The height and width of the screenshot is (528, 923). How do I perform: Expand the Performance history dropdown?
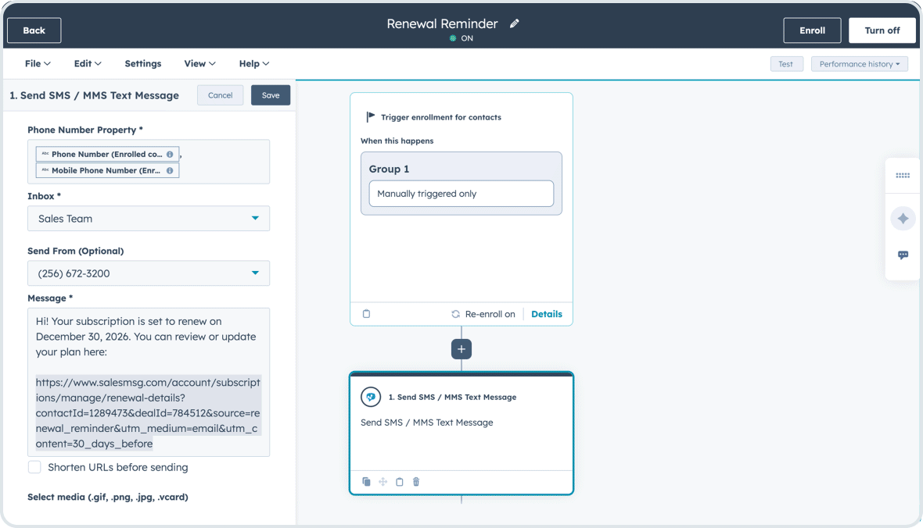click(859, 64)
